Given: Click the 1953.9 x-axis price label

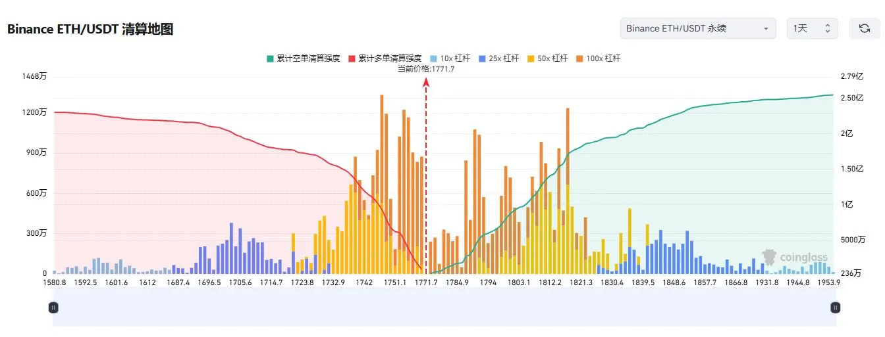Looking at the screenshot, I should [x=828, y=282].
